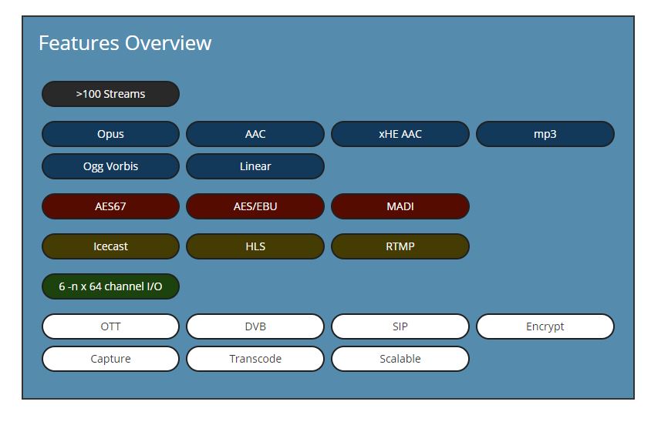Image resolution: width=651 pixels, height=425 pixels.
Task: Select the AES/EBU feature button
Action: [x=255, y=206]
